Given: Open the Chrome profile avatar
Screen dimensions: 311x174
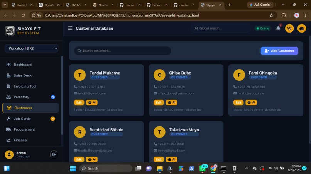Looking at the screenshot, I should [296, 15].
